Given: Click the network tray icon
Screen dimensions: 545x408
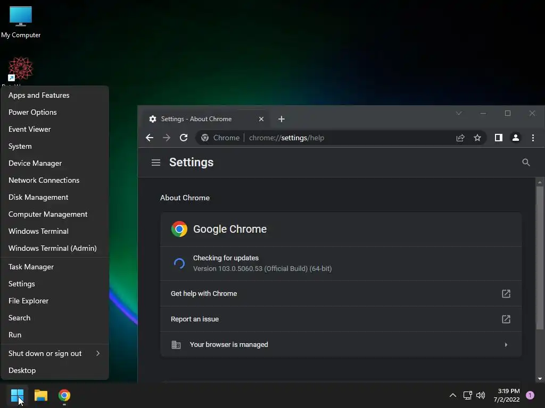Looking at the screenshot, I should [x=467, y=395].
